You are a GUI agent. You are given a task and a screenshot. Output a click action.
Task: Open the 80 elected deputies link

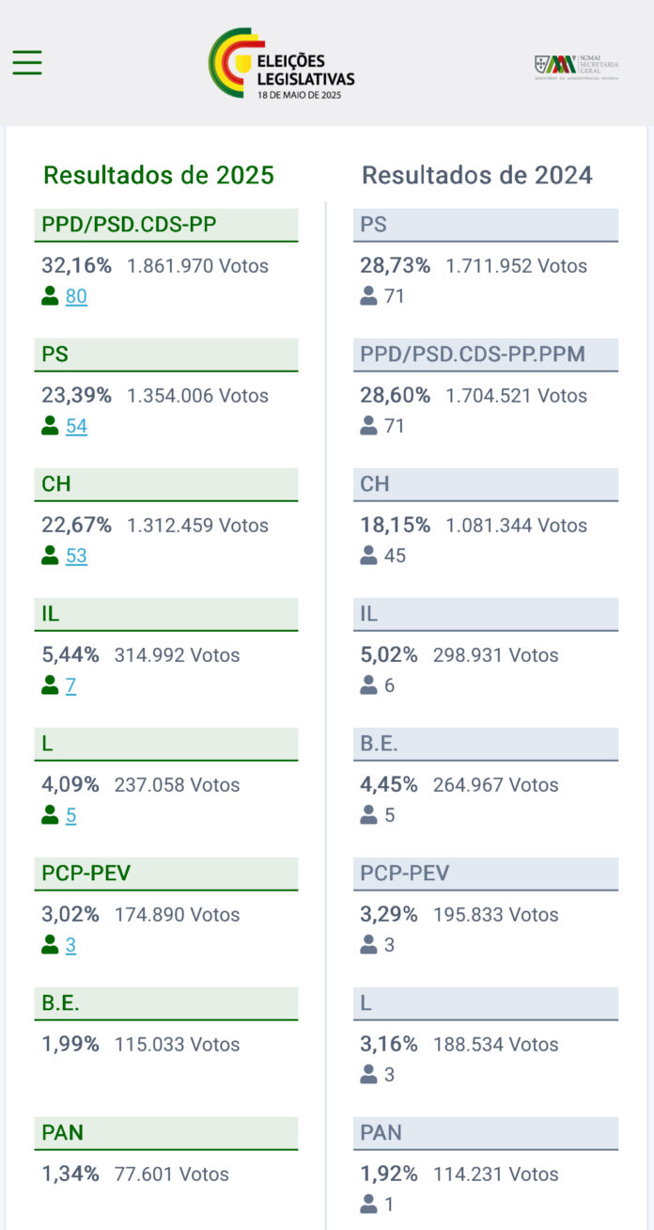pos(76,296)
